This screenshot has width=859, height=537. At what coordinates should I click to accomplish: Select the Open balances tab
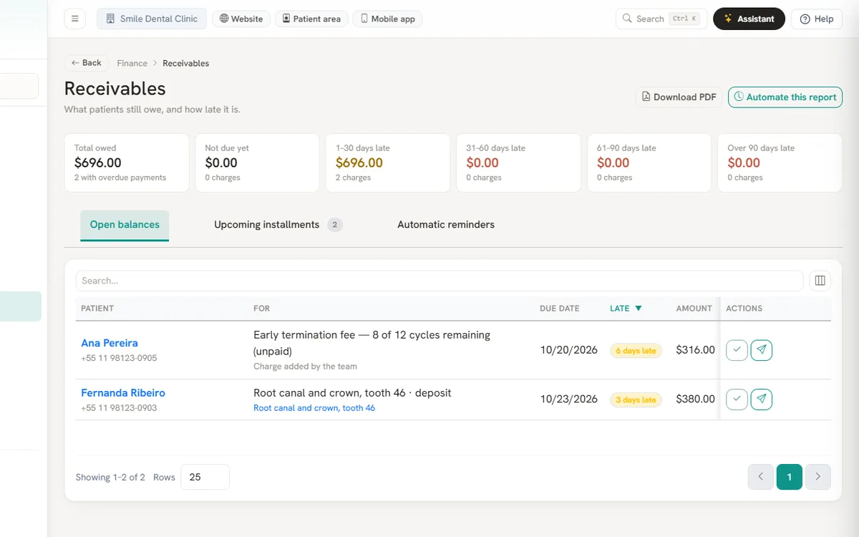(x=125, y=225)
